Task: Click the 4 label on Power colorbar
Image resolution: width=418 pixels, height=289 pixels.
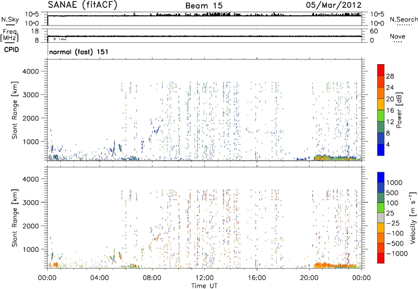Action: [388, 144]
